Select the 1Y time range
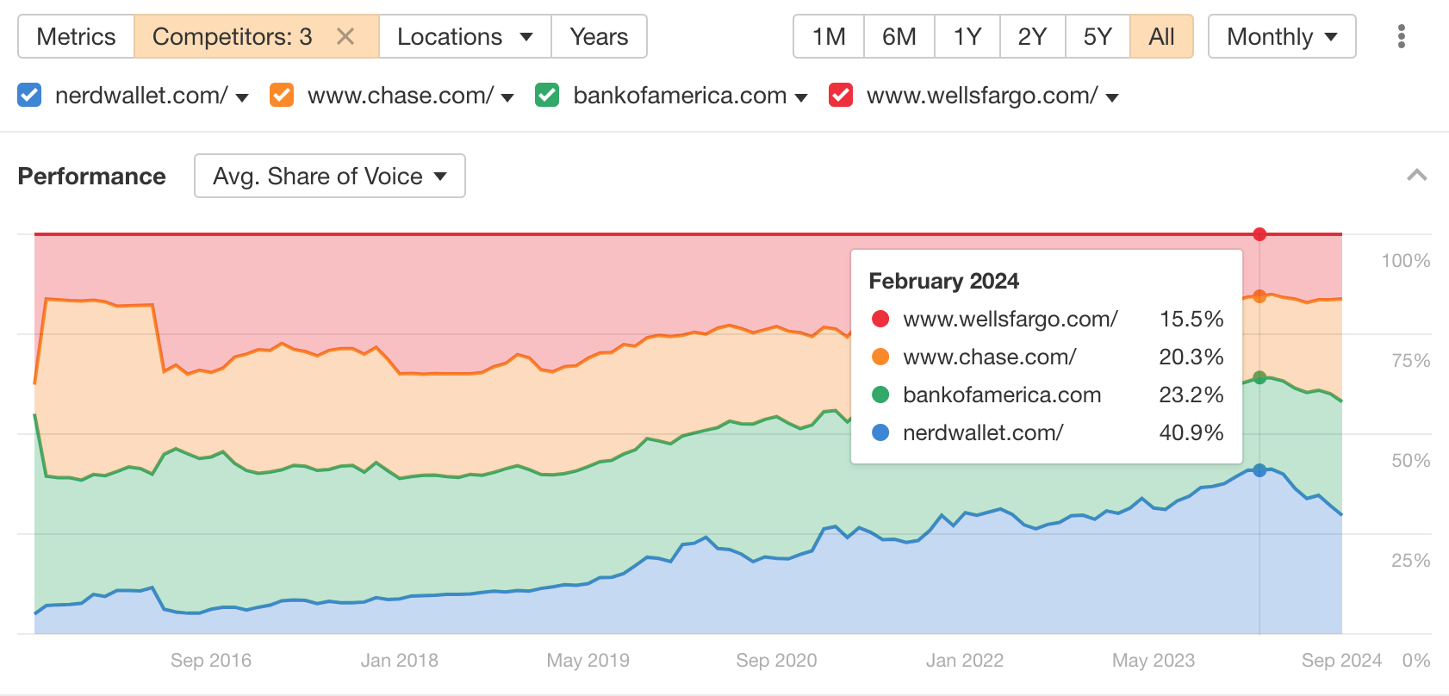Image resolution: width=1449 pixels, height=696 pixels. coord(967,36)
